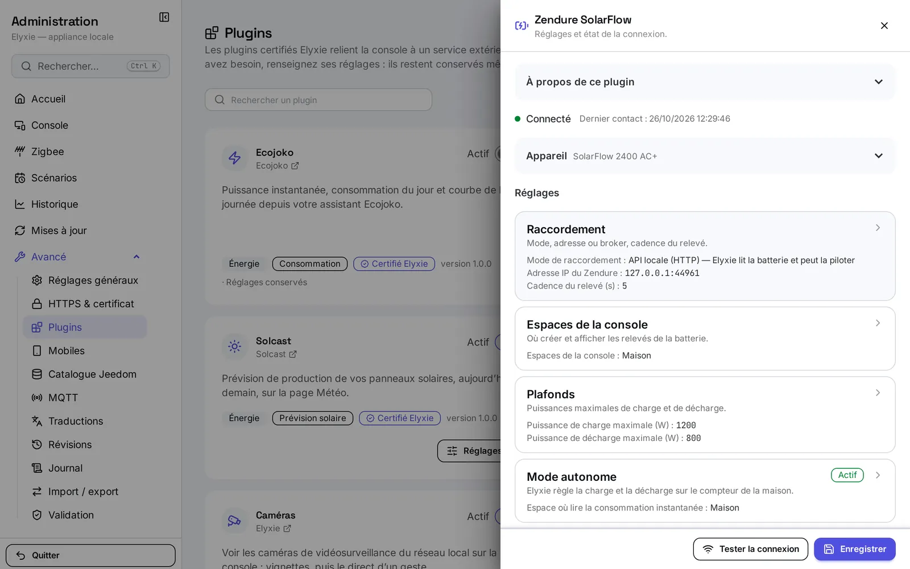Click the Catalogue Jeedom database icon
This screenshot has width=910, height=569.
point(37,374)
